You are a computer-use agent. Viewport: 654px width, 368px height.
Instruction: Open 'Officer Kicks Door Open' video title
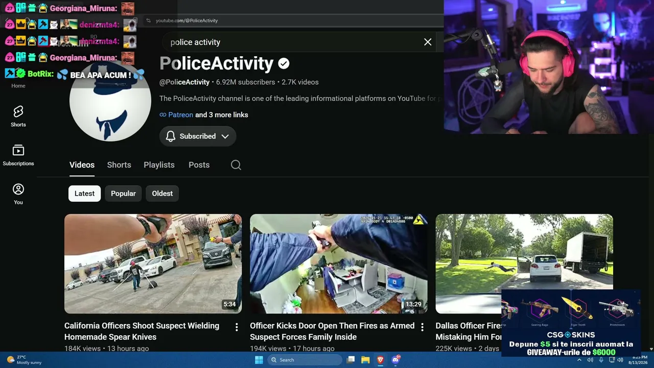332,331
